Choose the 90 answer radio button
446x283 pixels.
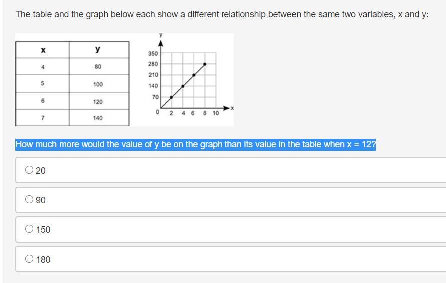point(29,200)
